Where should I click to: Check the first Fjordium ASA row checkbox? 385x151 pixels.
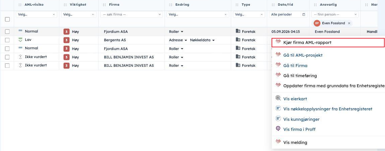tap(7, 32)
